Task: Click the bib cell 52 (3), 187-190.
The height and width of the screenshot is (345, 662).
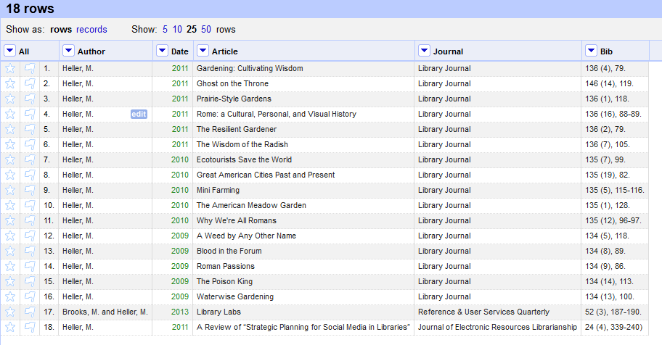Action: tap(615, 312)
